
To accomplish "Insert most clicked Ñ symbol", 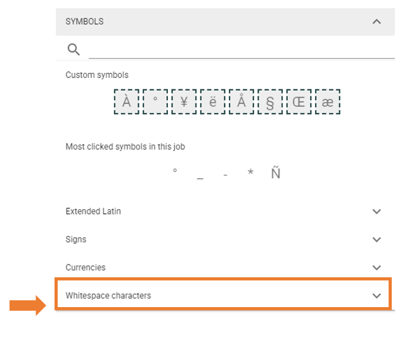I will click(276, 173).
